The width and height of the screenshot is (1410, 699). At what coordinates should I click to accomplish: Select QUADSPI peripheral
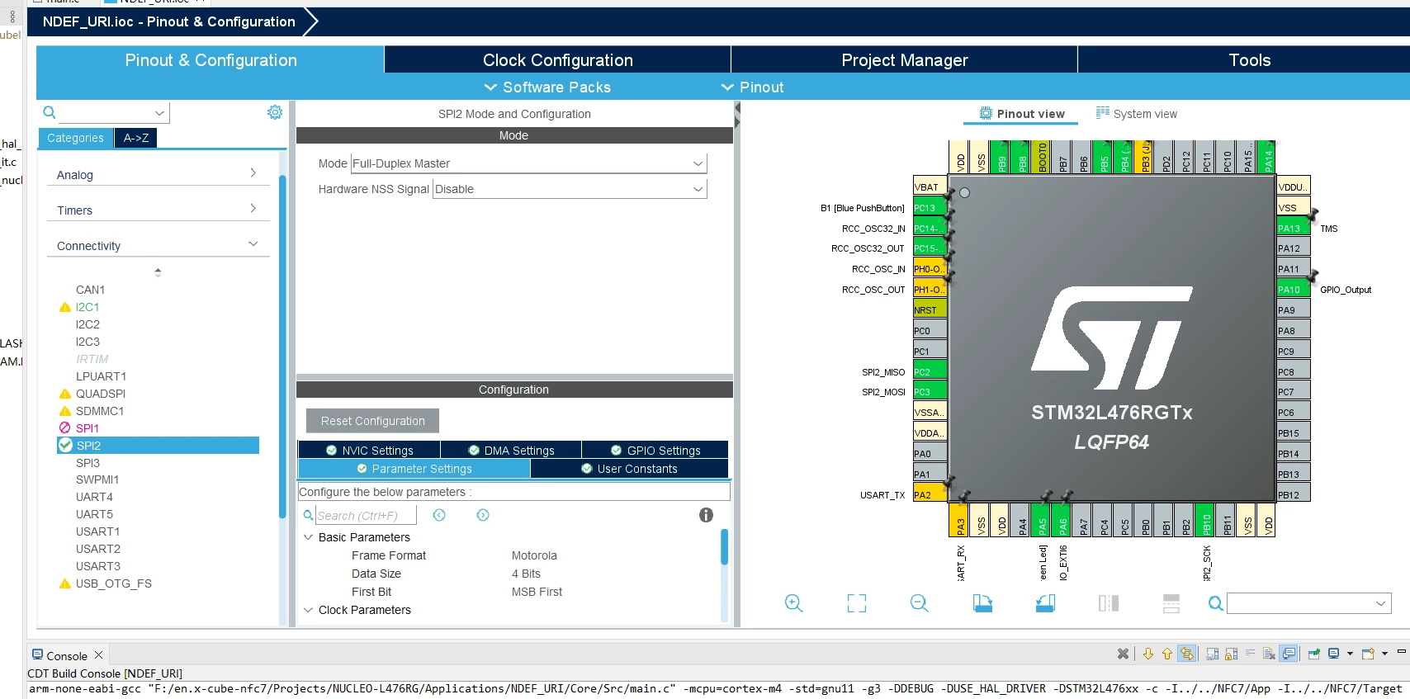point(101,394)
